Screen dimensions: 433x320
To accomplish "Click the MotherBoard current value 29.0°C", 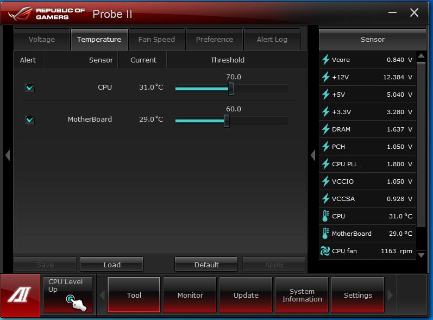I will click(x=151, y=120).
